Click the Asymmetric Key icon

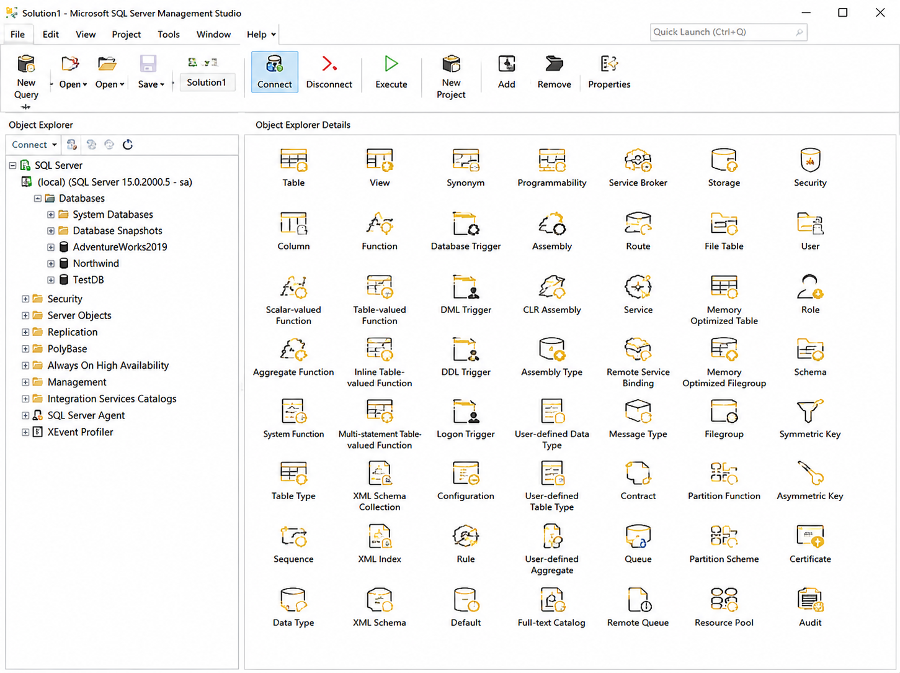810,473
